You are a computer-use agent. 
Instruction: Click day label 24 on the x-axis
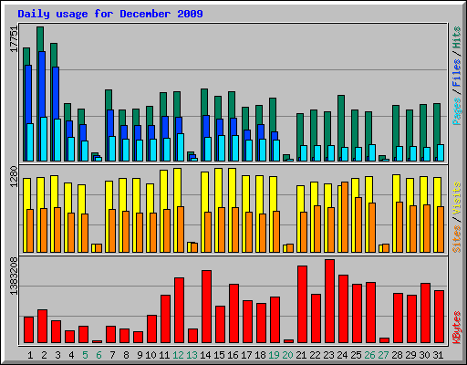(342, 355)
